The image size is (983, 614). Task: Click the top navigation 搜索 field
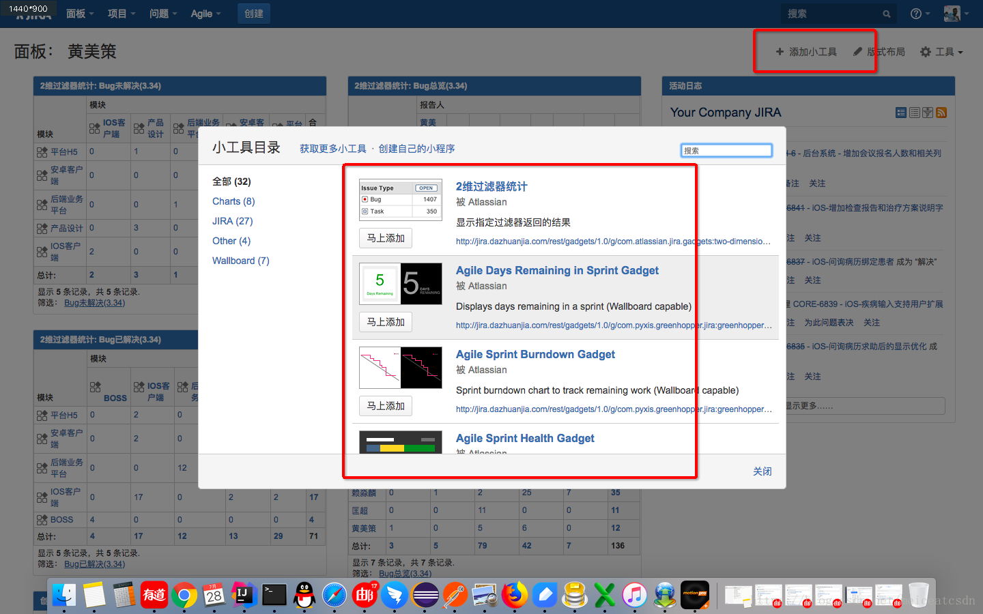pos(840,14)
